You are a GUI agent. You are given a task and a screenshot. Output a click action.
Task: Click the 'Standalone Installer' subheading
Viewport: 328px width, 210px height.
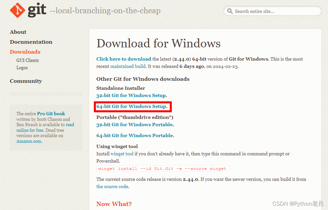[121, 88]
